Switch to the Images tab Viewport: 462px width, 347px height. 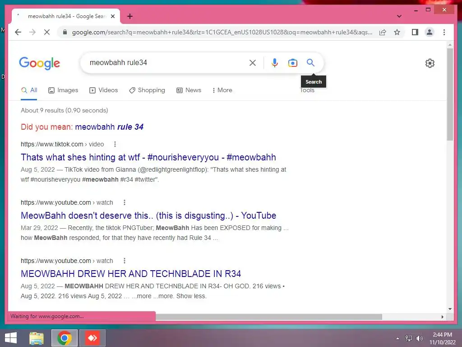[x=63, y=90]
